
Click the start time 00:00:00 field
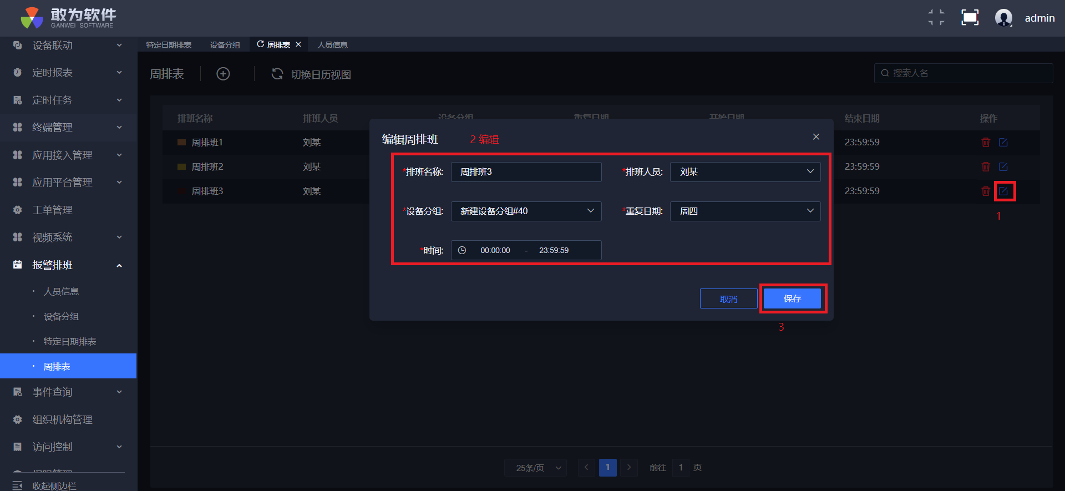pyautogui.click(x=495, y=250)
